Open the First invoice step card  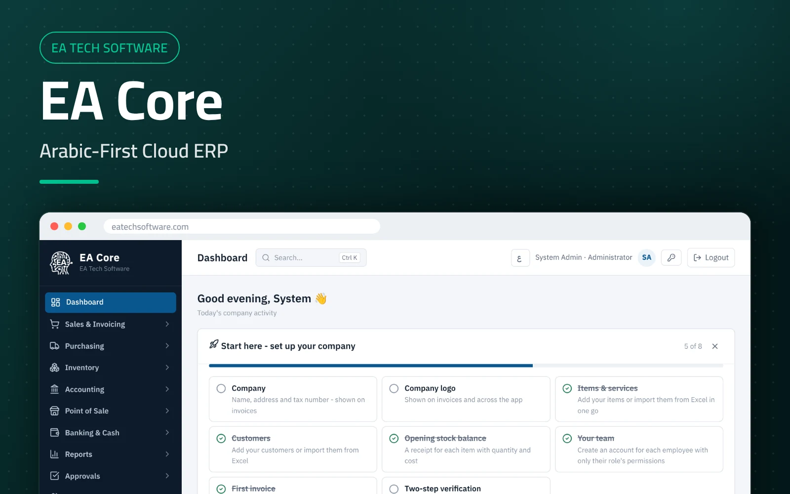pyautogui.click(x=293, y=486)
